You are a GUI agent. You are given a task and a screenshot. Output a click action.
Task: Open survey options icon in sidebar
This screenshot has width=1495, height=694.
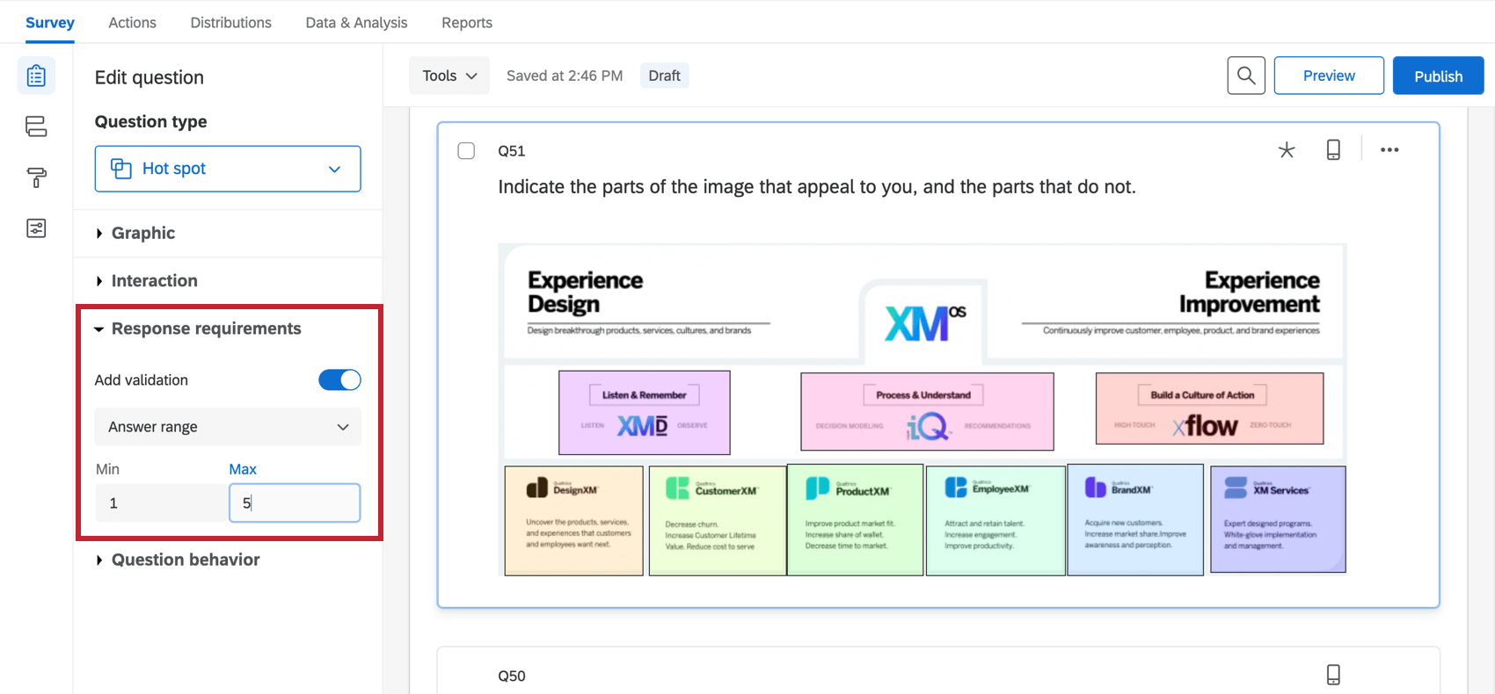[36, 228]
